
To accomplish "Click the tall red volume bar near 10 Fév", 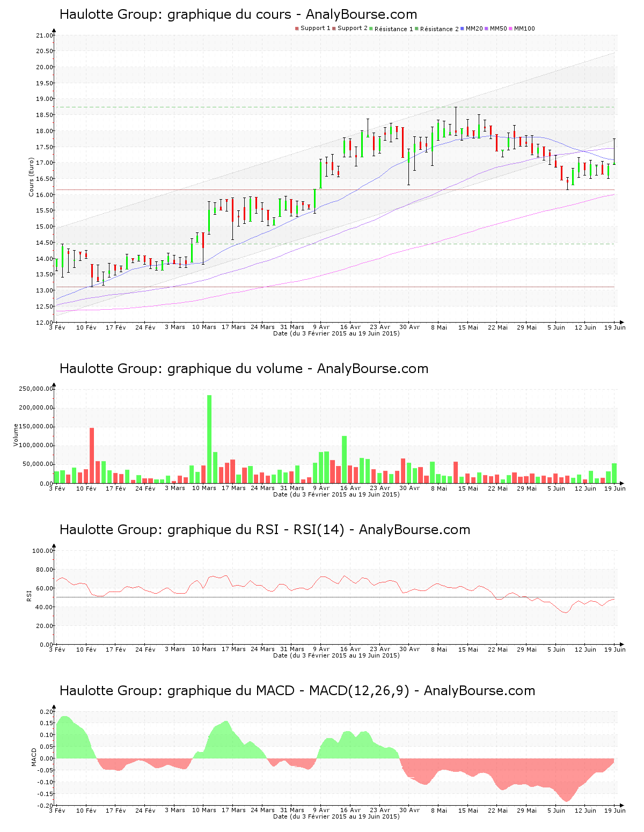I will [x=92, y=455].
